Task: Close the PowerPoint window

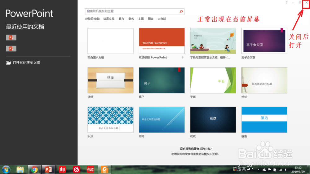Action: click(x=307, y=2)
